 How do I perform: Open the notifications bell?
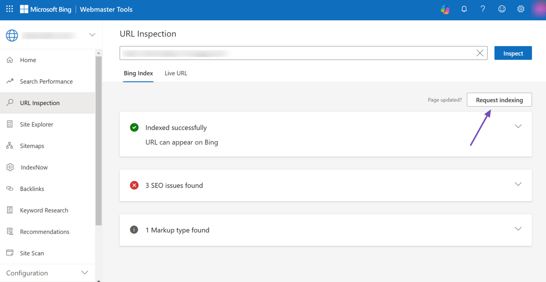click(464, 9)
